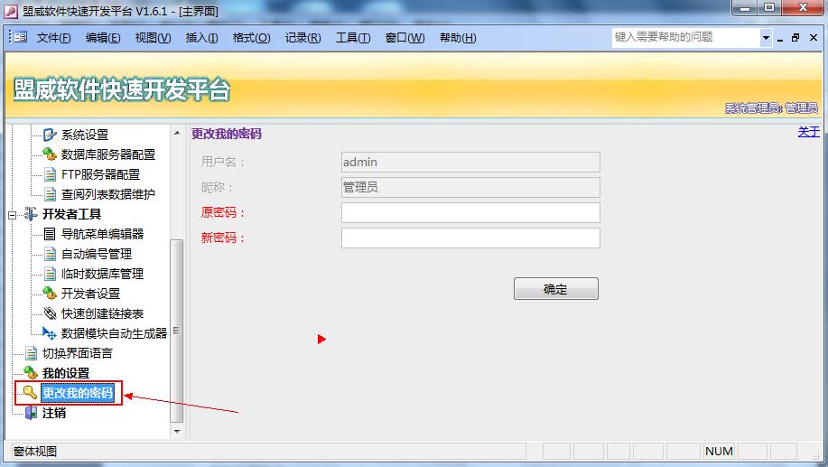Click the 注销 door icon
Screen dimensions: 828x467
coord(32,413)
